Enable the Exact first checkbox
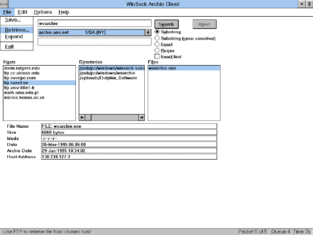Image resolution: width=313 pixels, height=235 pixels. coord(168,57)
